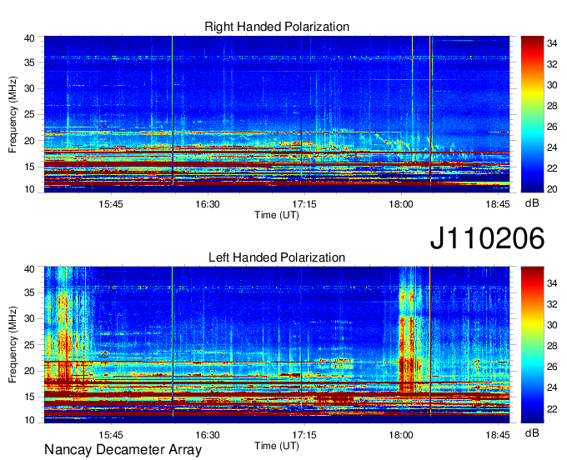The height and width of the screenshot is (460, 567).
Task: Click the dB unit label of the Right Handed color bar
Action: click(532, 203)
